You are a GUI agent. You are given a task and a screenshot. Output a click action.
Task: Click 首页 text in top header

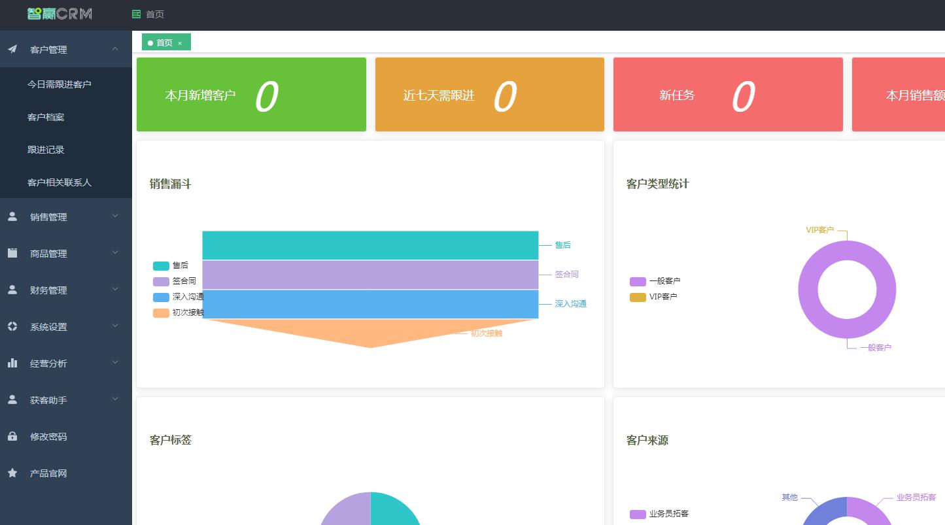pos(155,14)
